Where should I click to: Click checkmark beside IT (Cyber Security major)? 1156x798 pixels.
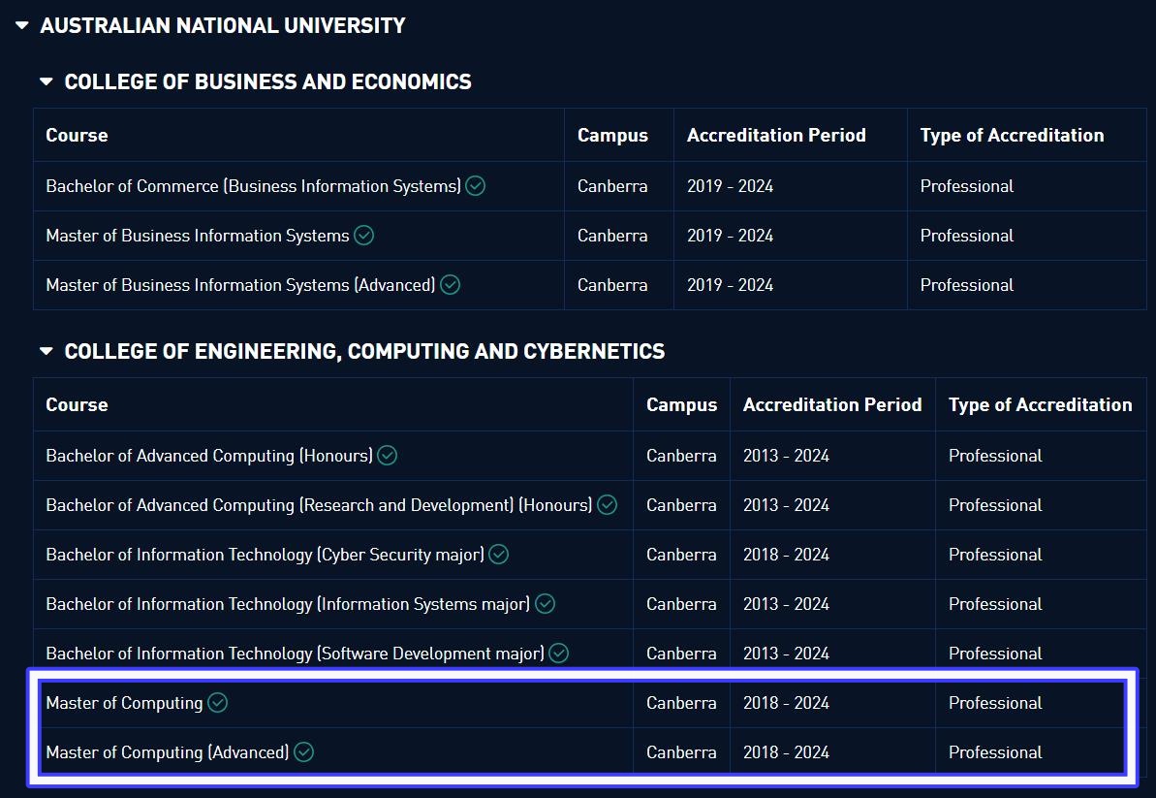click(x=499, y=555)
